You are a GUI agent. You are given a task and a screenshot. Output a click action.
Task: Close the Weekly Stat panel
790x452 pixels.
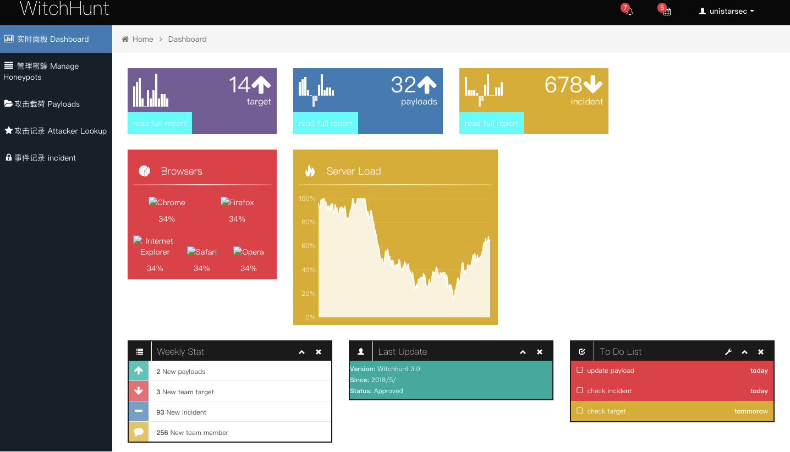pos(319,352)
